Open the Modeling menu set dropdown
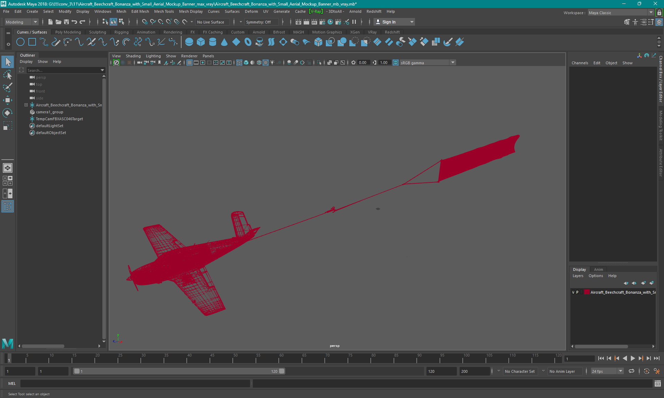Image resolution: width=664 pixels, height=398 pixels. [x=21, y=22]
